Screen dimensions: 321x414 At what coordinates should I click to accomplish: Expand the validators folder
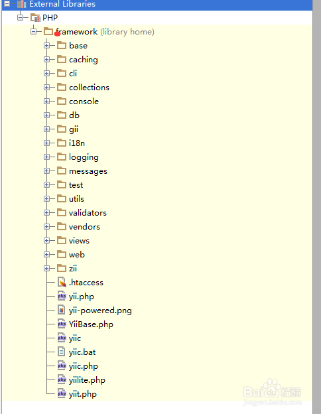(x=46, y=213)
